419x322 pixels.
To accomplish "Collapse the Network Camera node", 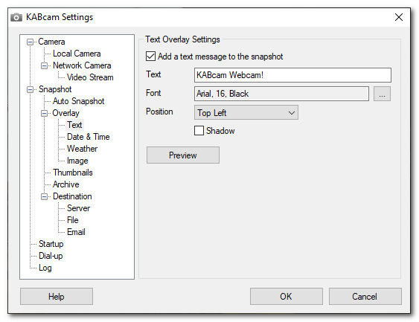I will [45, 65].
